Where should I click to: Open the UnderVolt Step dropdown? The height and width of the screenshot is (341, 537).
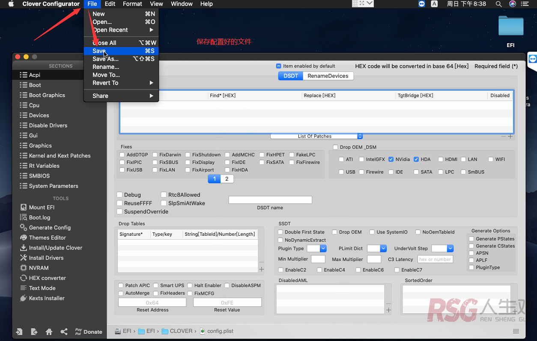[x=442, y=249]
